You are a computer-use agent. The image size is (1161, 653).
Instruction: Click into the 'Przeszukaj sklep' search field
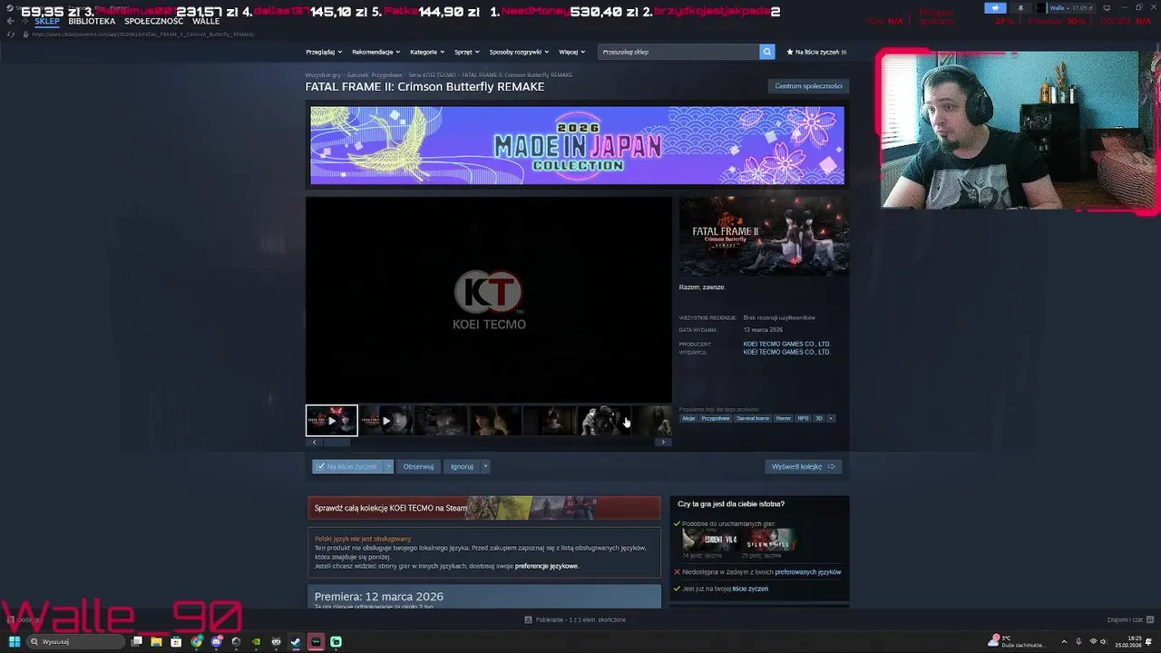(x=678, y=52)
